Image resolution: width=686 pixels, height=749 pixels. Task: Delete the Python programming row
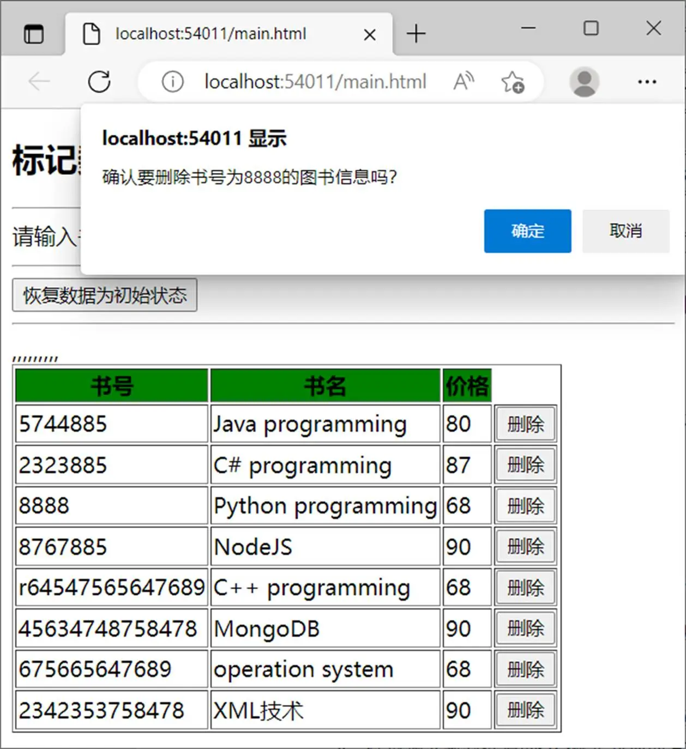coord(526,505)
